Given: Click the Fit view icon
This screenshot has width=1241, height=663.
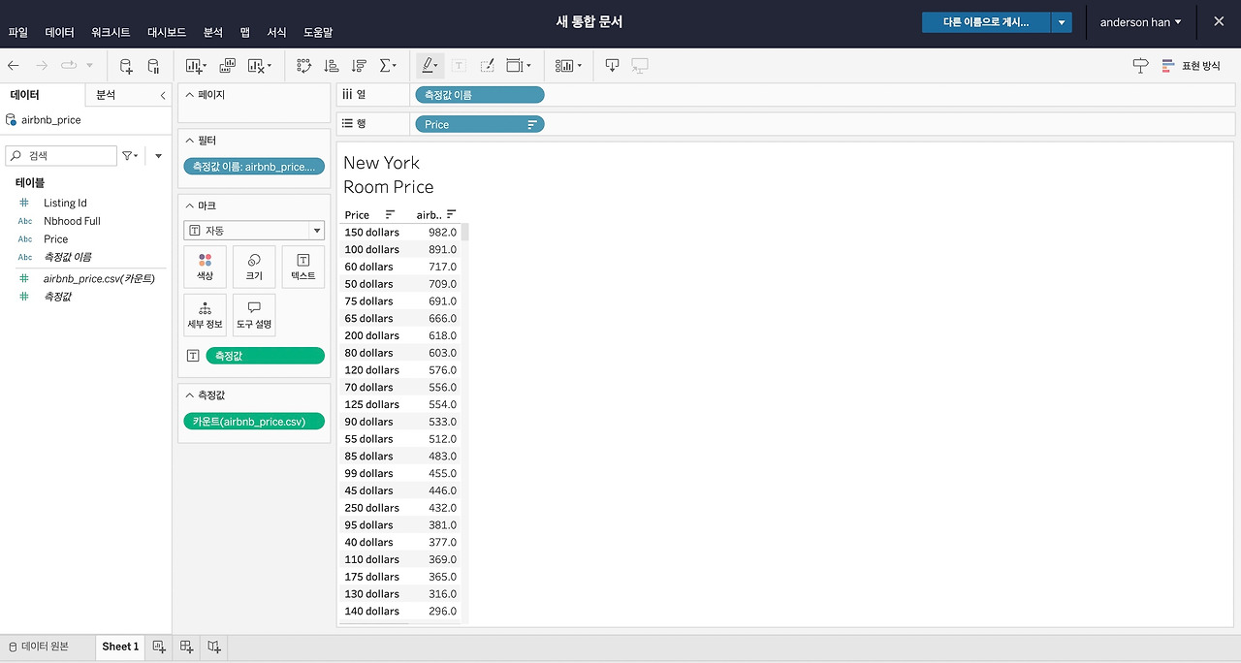Looking at the screenshot, I should click(518, 66).
